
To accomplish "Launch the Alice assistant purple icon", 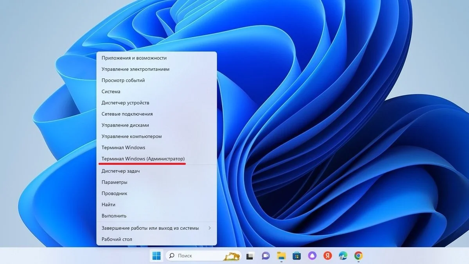I will (312, 256).
